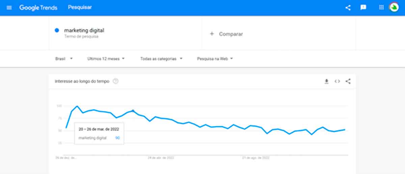Expand the Todas as categorias dropdown
The height and width of the screenshot is (174, 405).
pos(161,59)
